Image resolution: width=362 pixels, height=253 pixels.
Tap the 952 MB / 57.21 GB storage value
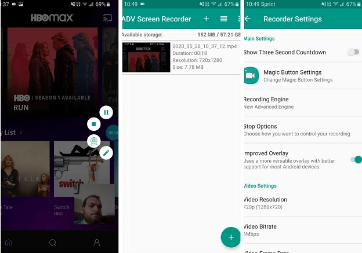(219, 35)
